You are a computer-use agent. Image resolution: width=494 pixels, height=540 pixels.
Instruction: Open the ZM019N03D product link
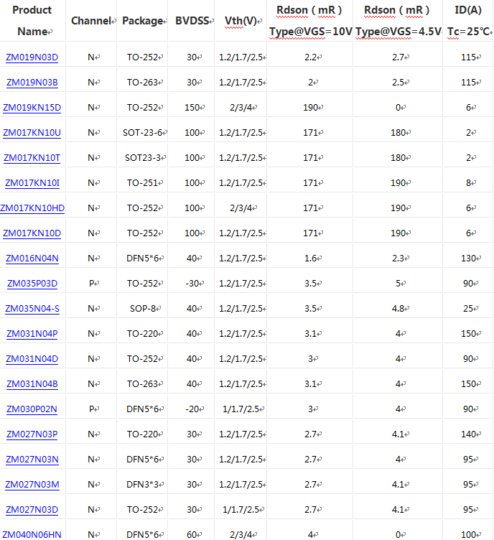(32, 57)
